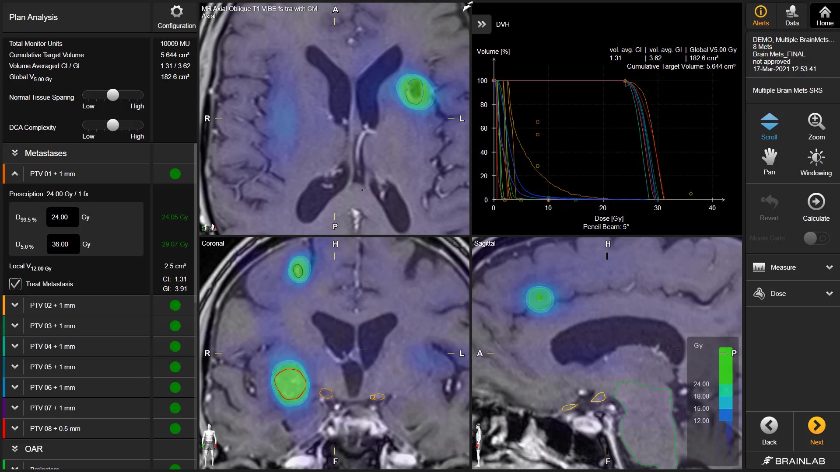Image resolution: width=840 pixels, height=472 pixels.
Task: Expand DVH panel with double-arrow icon
Action: (x=482, y=24)
